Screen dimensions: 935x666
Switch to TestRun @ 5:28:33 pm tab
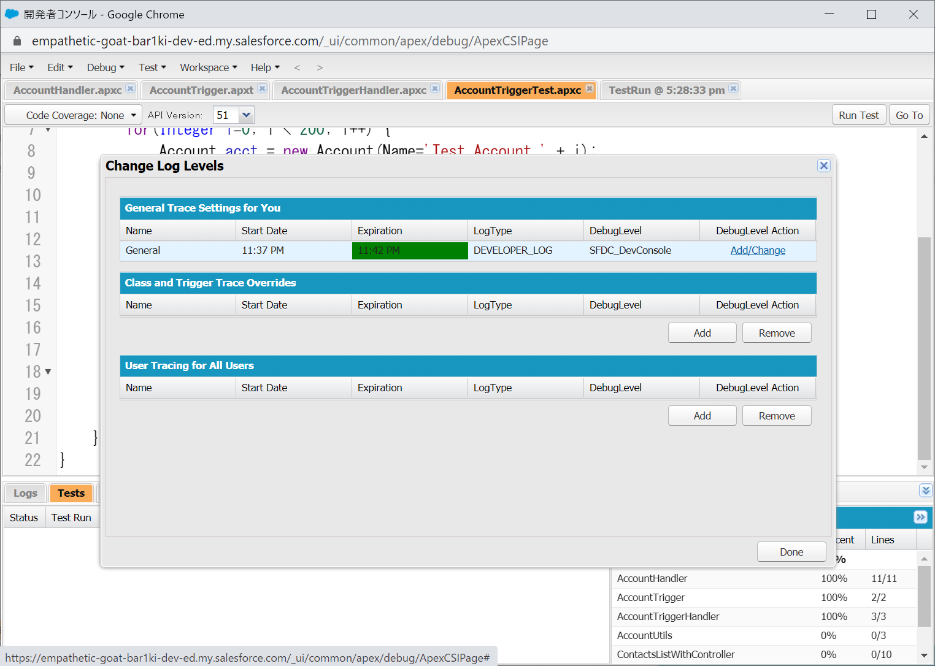pyautogui.click(x=666, y=90)
